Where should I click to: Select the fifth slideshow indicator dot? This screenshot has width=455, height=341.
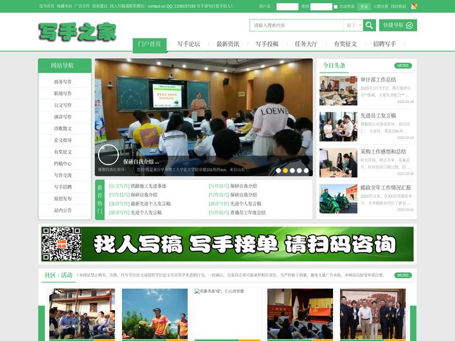306,170
